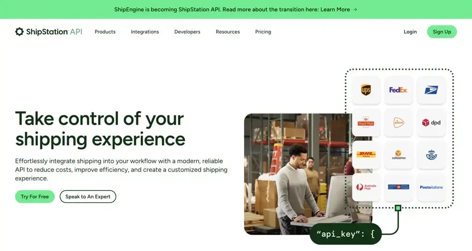Click the Try For Free button
The width and height of the screenshot is (472, 251).
(x=34, y=197)
